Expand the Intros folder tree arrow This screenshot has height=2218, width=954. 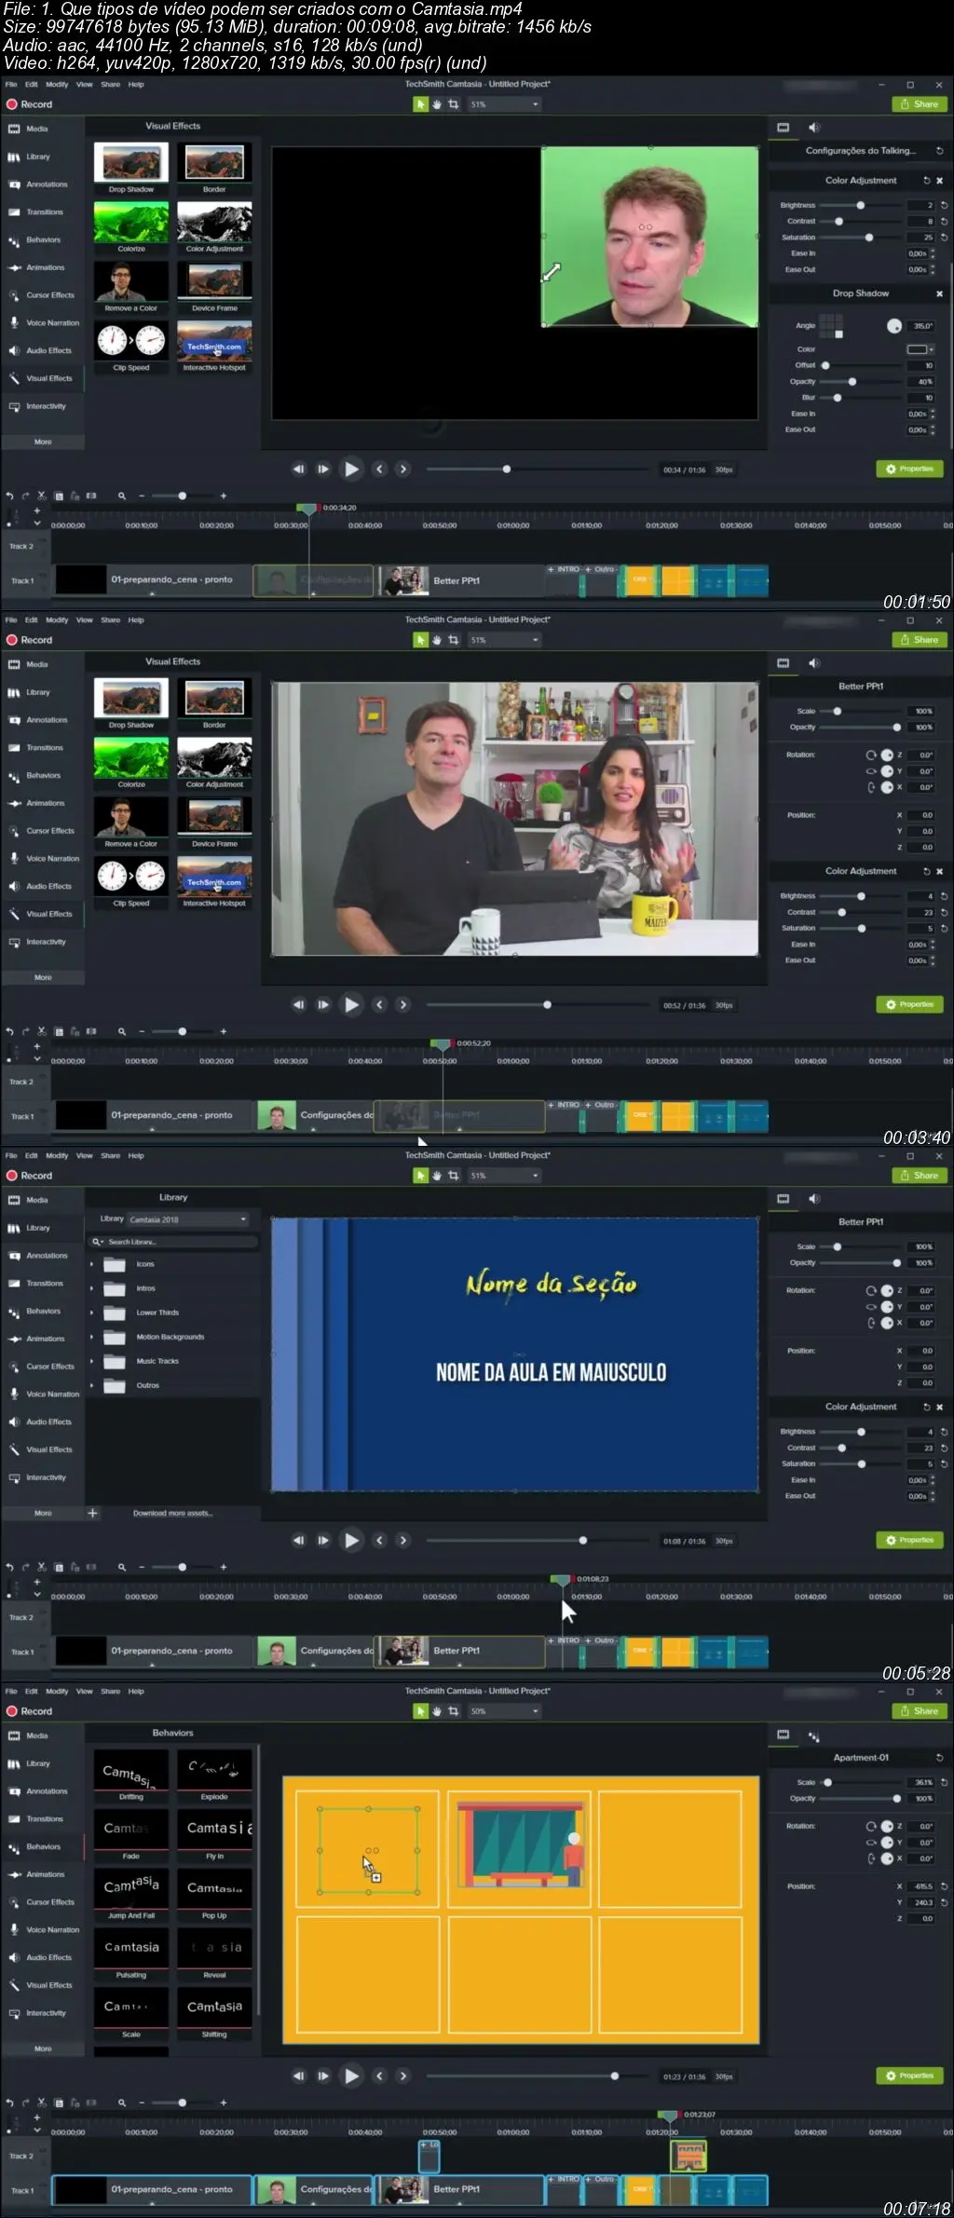pos(92,1289)
